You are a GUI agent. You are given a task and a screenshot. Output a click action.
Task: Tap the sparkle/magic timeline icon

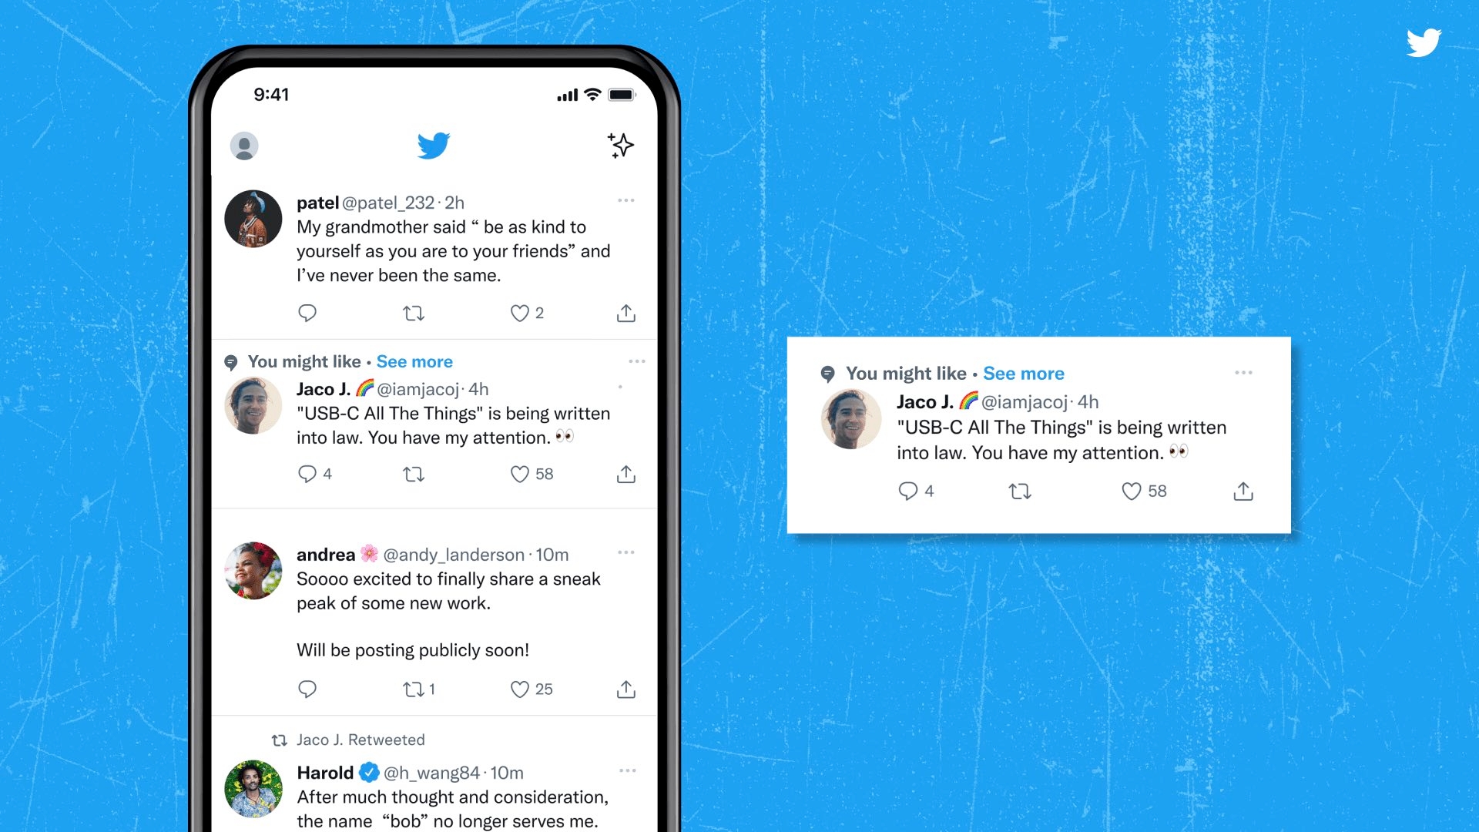pyautogui.click(x=622, y=146)
